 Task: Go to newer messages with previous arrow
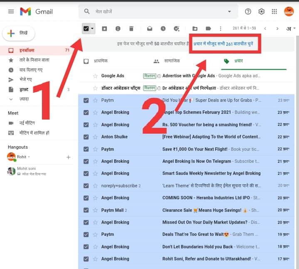(265, 29)
